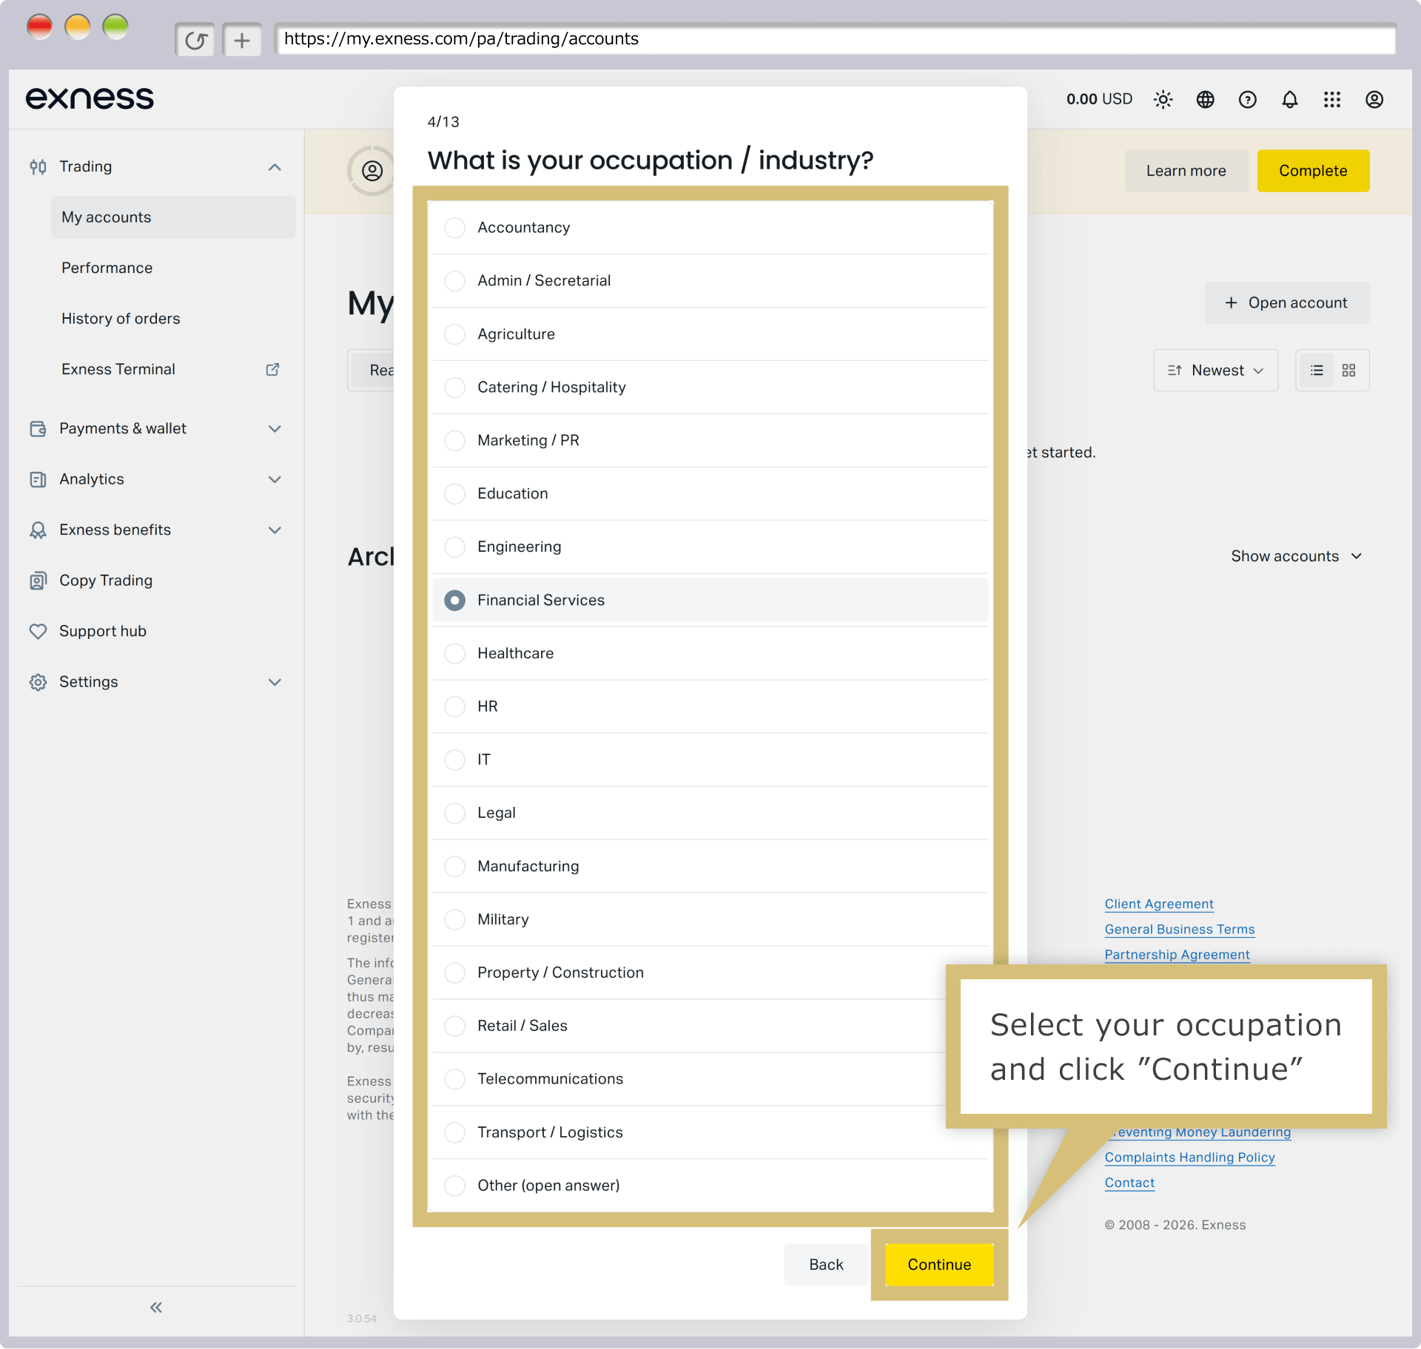Open Performance in the sidebar
Image resolution: width=1421 pixels, height=1349 pixels.
coord(107,268)
